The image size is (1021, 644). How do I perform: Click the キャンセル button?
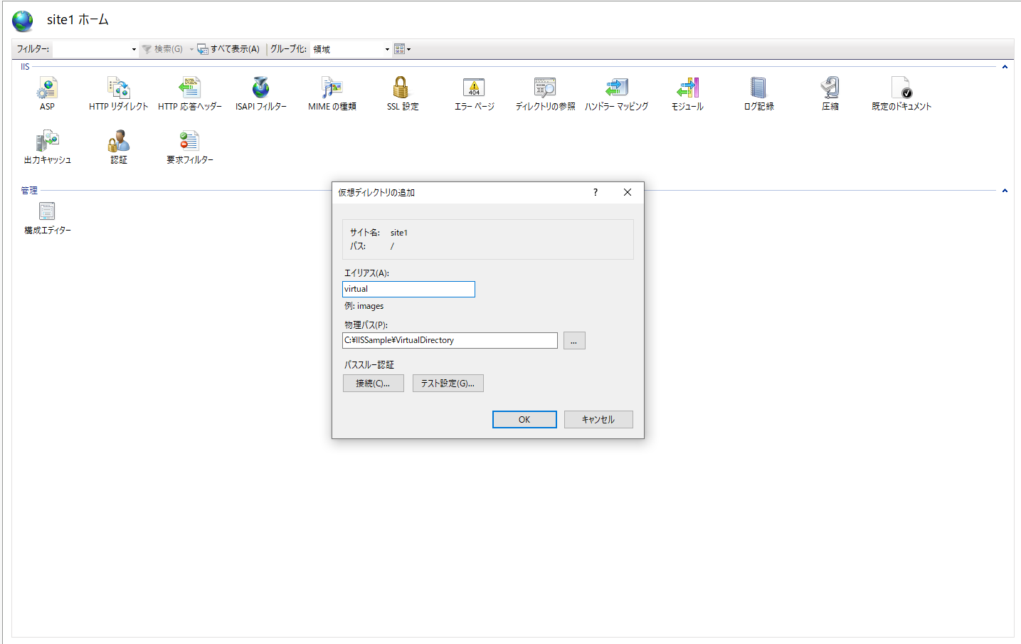tap(598, 419)
